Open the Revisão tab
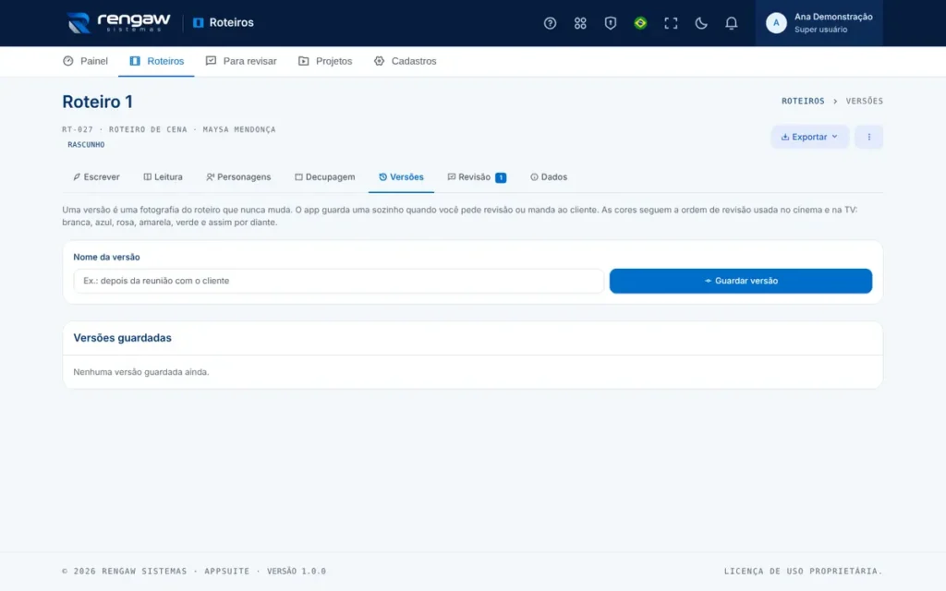Image resolution: width=946 pixels, height=591 pixels. (x=477, y=177)
